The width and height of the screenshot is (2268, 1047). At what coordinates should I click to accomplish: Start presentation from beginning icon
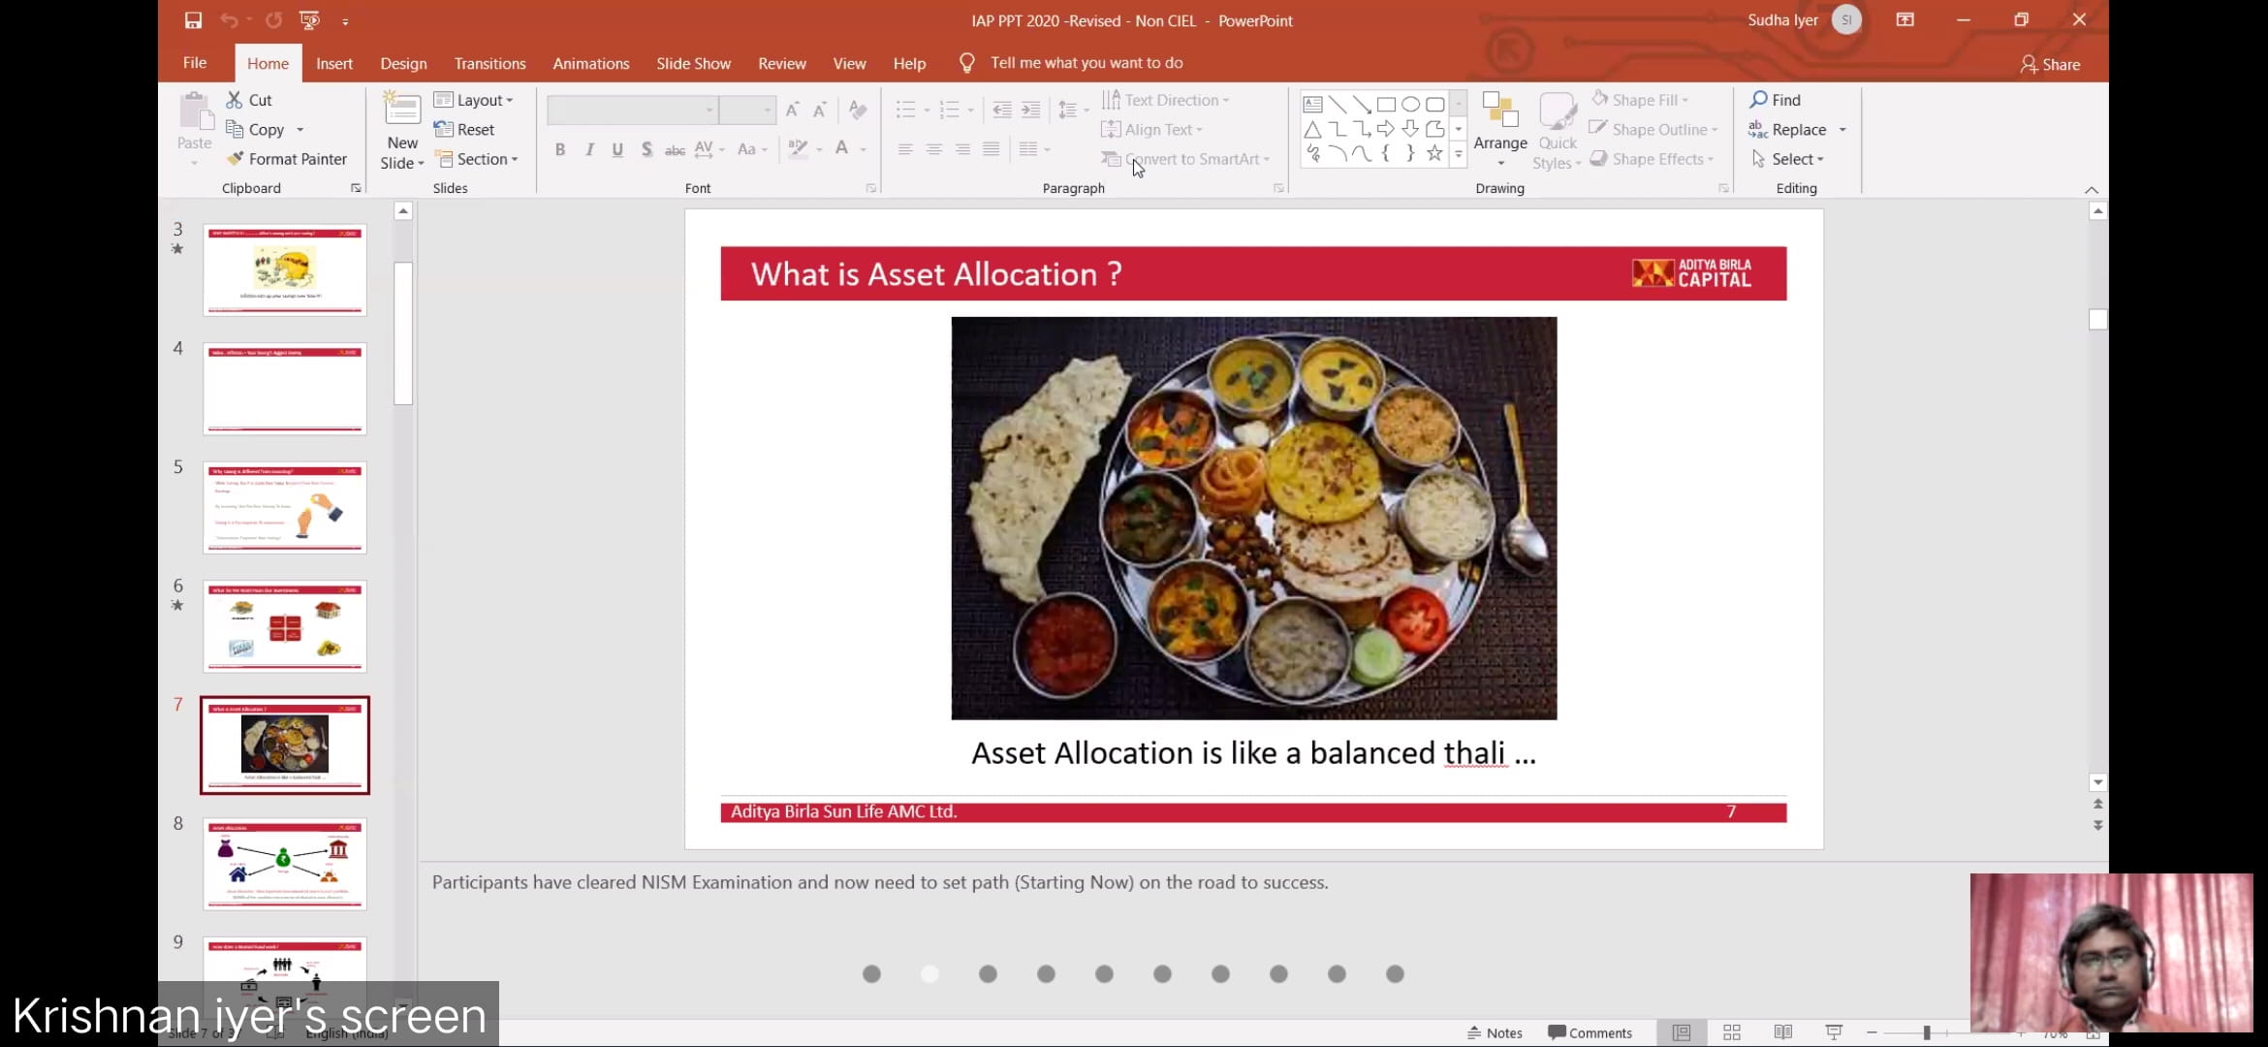[x=309, y=20]
